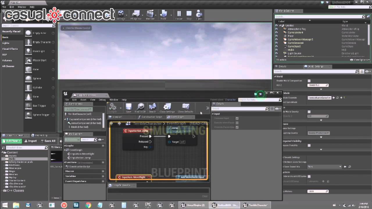Viewport: 372px width, 209px height.
Task: Toggle the Override World Gravity checkbox
Action: (309, 111)
